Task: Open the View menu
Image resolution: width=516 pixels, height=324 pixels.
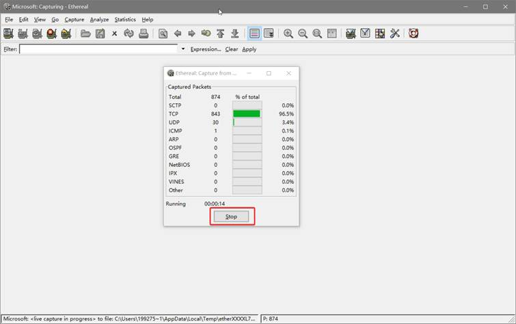Action: click(x=40, y=20)
